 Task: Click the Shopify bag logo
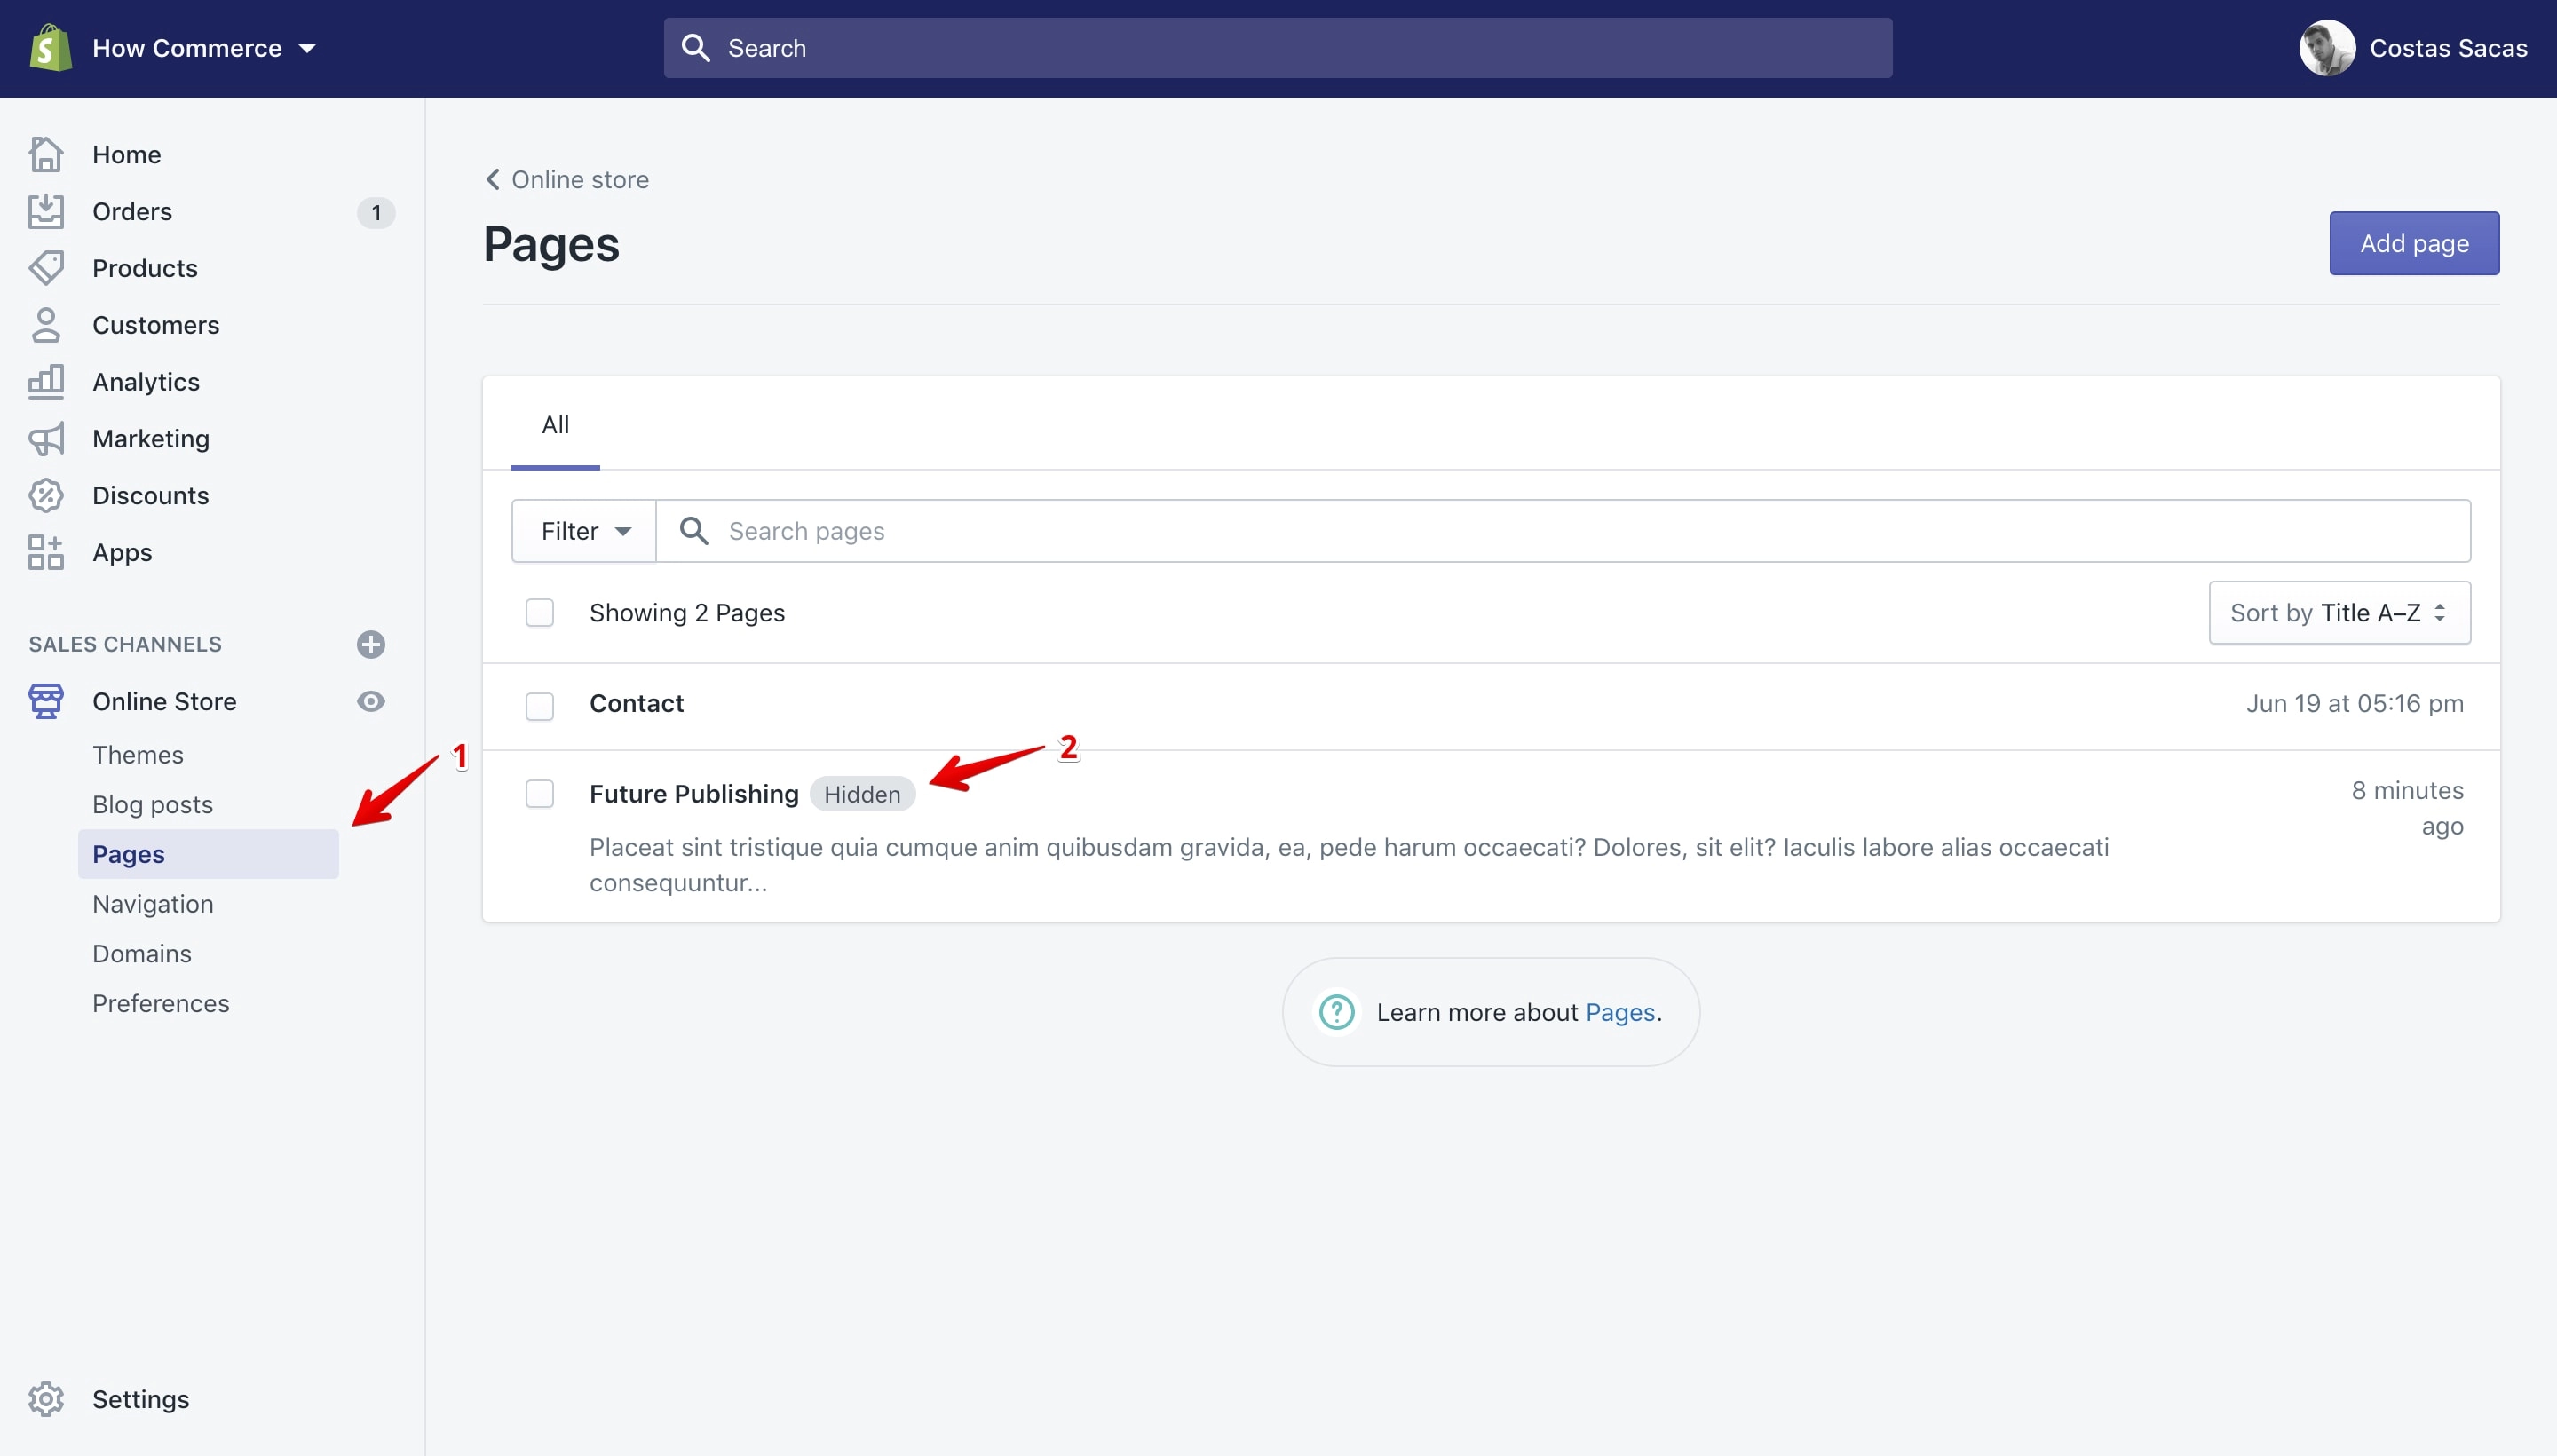[x=50, y=48]
